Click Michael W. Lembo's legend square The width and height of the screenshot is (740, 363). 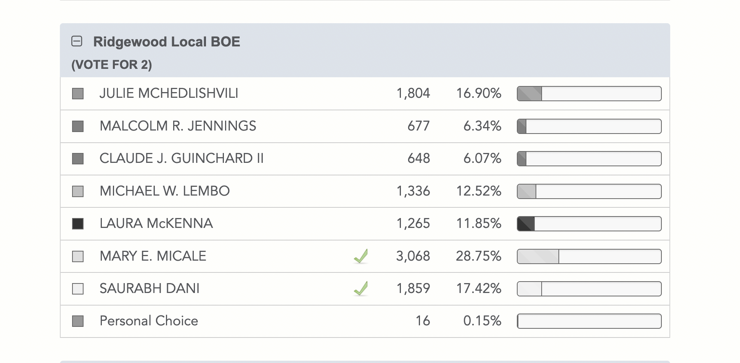[x=78, y=191]
